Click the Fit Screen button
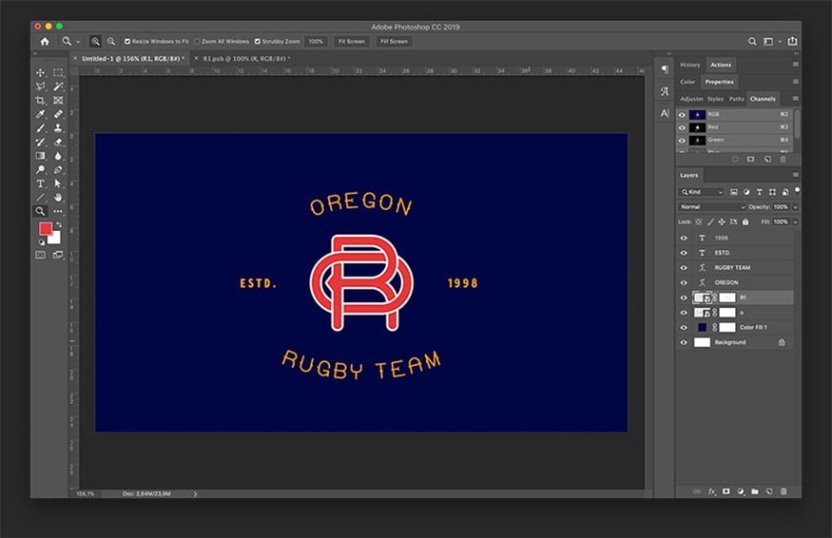This screenshot has width=832, height=538. click(350, 42)
